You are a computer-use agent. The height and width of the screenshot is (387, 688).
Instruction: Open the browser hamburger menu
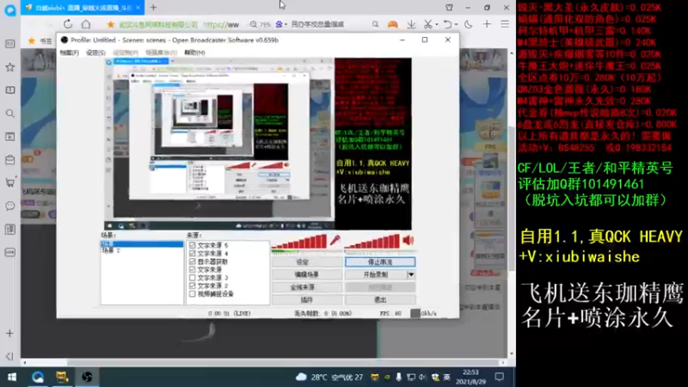tap(505, 25)
